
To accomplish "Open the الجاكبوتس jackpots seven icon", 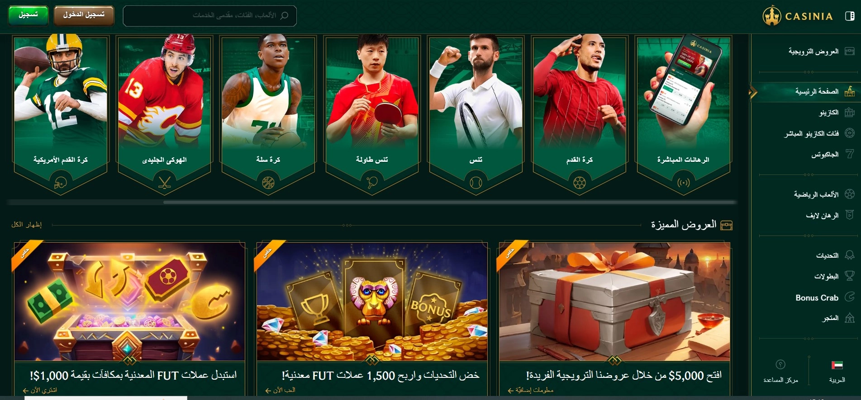I will click(850, 154).
